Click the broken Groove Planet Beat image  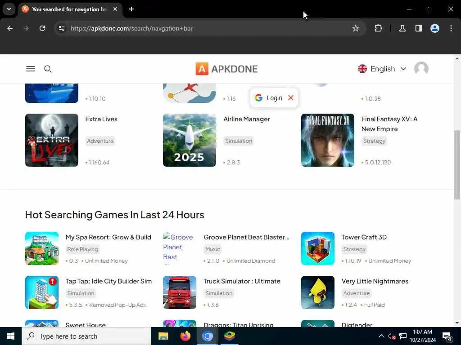(179, 248)
